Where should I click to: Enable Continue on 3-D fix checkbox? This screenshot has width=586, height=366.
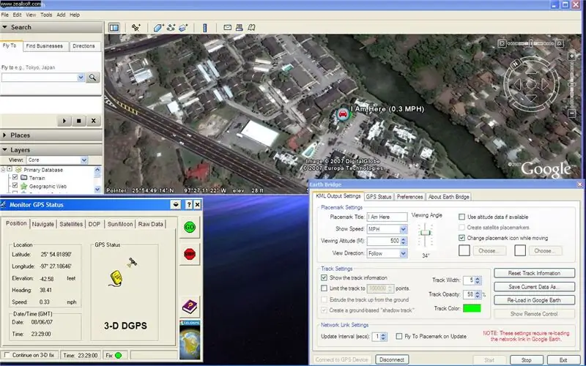7,355
